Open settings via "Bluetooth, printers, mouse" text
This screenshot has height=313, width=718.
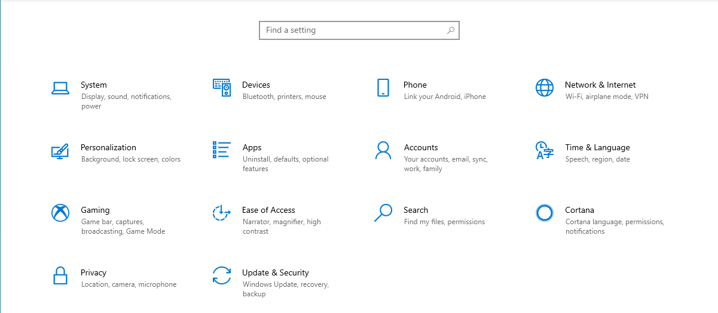(x=284, y=97)
